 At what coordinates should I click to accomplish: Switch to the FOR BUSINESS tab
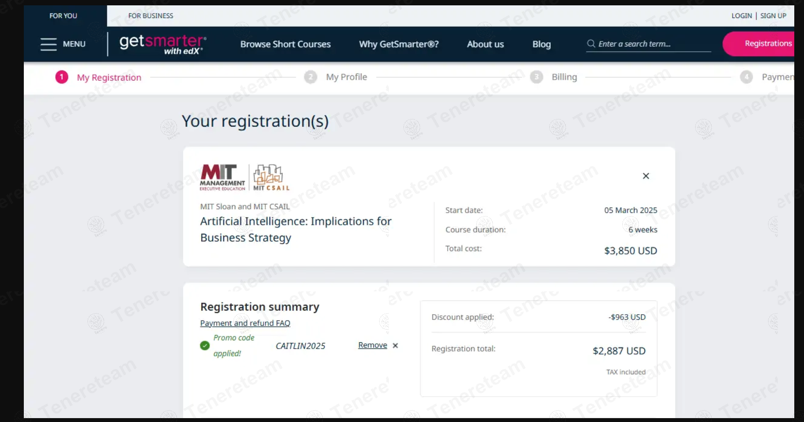[151, 16]
